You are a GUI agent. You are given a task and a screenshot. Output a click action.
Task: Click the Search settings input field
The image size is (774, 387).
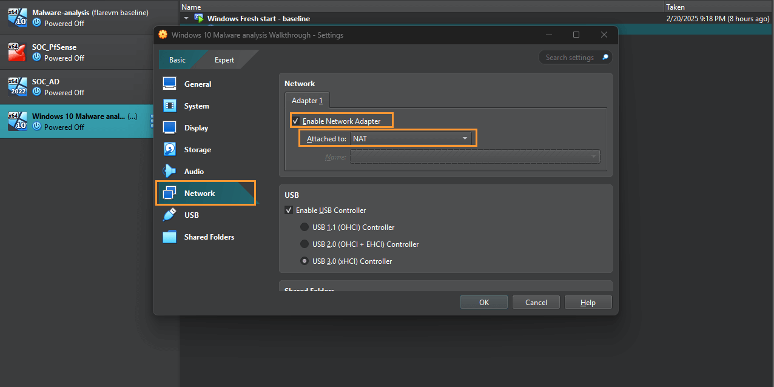[575, 58]
